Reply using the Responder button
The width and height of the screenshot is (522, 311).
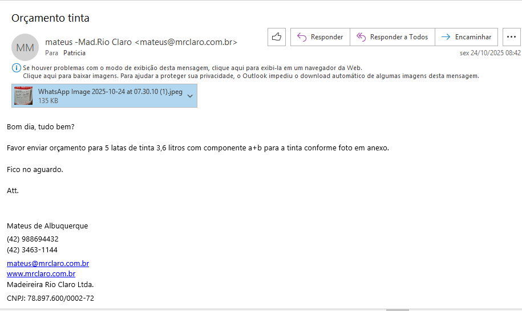[x=320, y=37]
